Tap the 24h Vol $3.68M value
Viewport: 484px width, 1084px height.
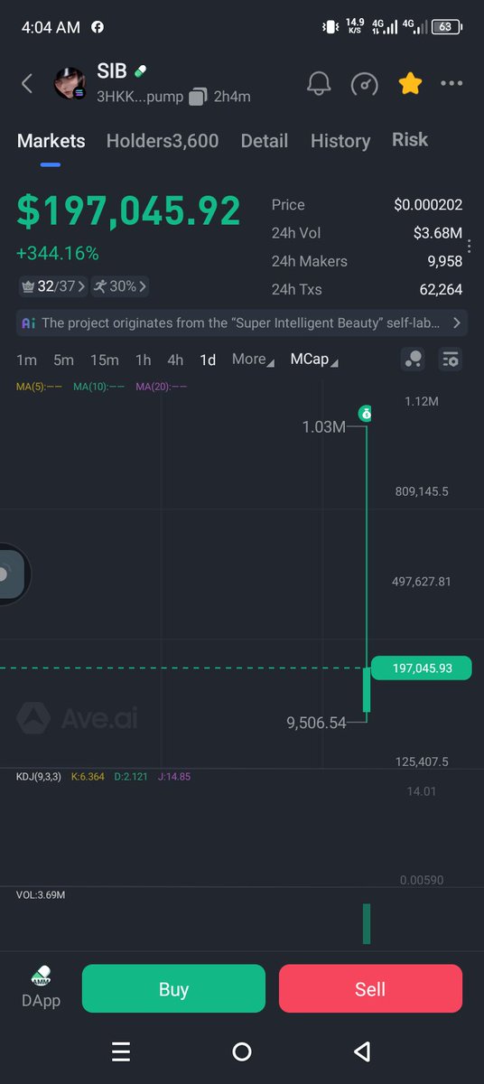pyautogui.click(x=438, y=233)
